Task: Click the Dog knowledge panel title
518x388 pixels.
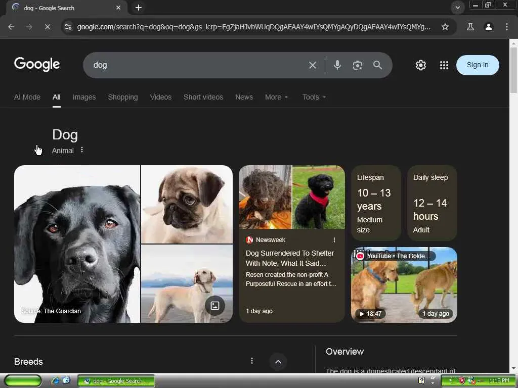Action: (65, 134)
